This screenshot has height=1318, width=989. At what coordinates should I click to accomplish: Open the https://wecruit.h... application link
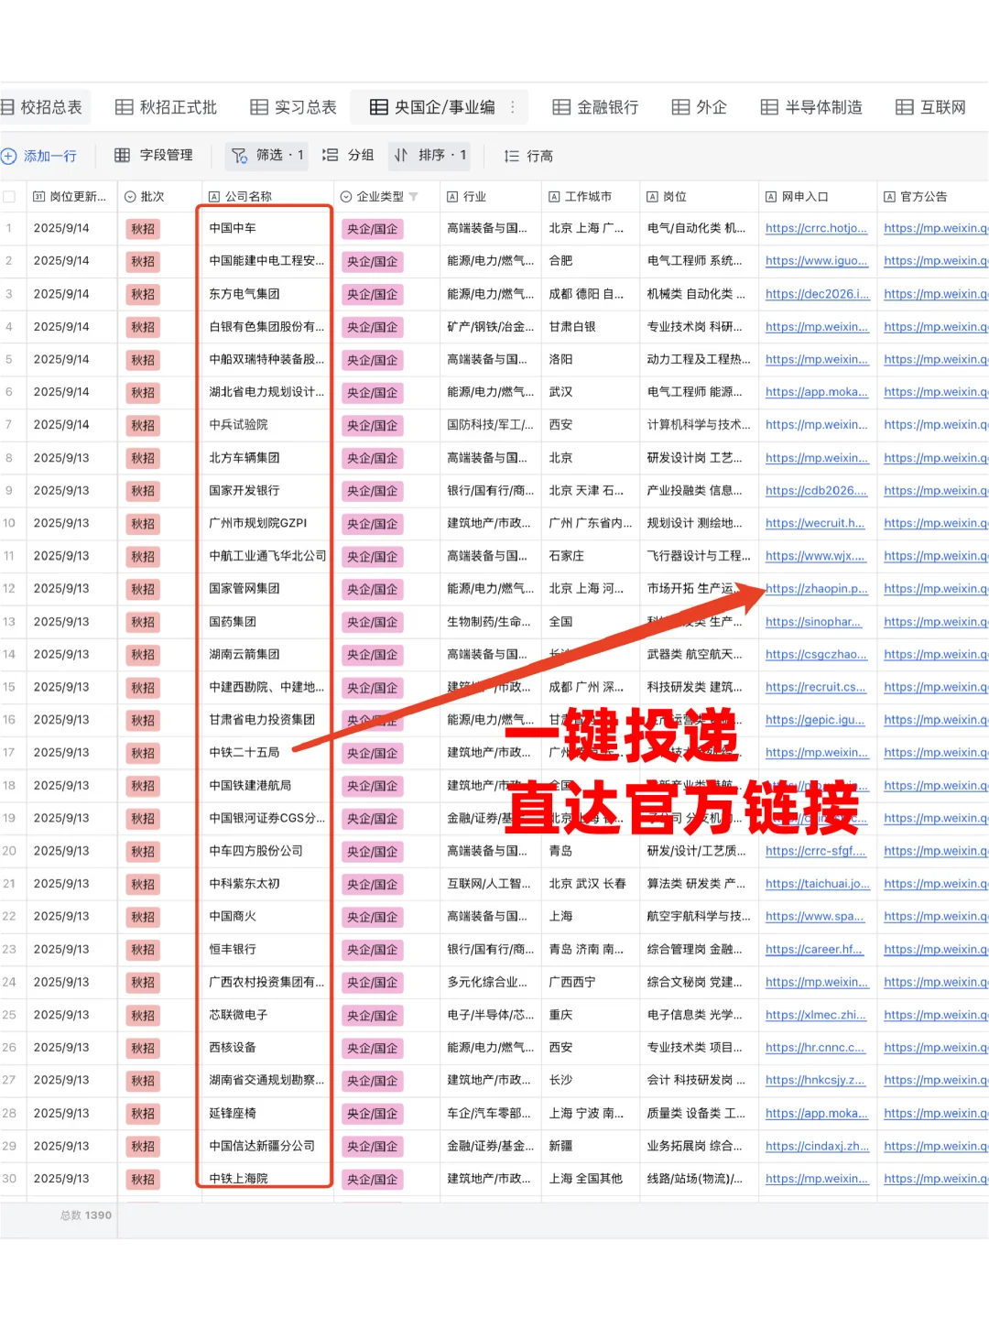coord(816,524)
